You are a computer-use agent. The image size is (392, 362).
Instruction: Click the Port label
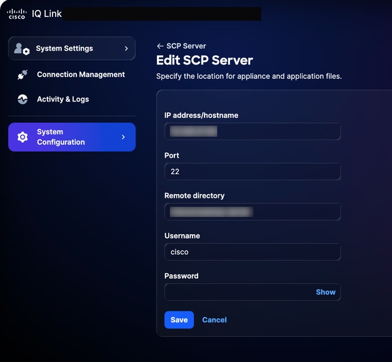(172, 155)
